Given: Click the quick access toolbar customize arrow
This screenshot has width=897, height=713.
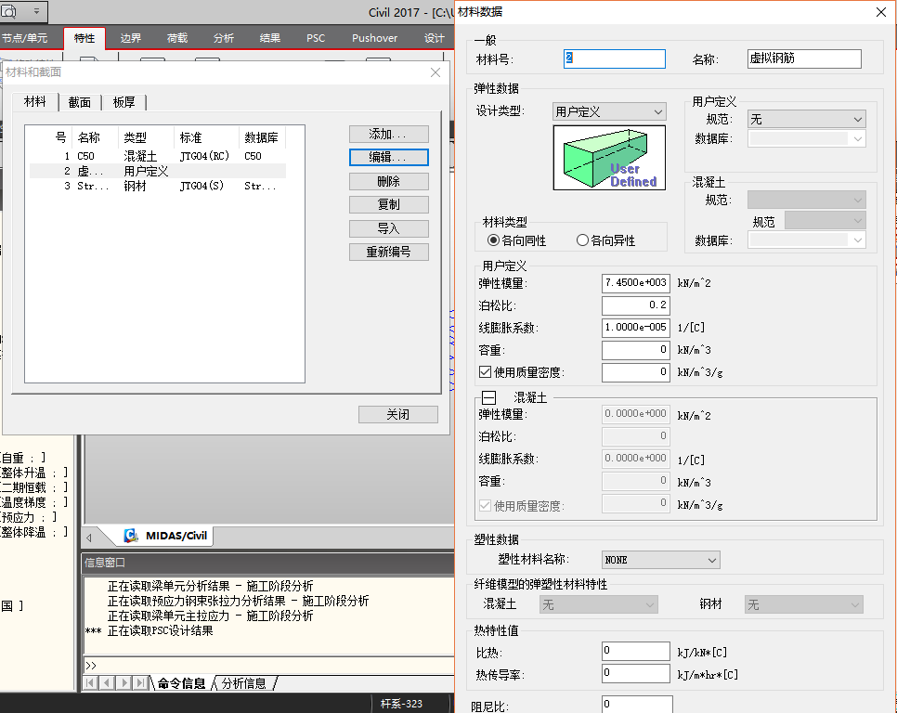Looking at the screenshot, I should (x=37, y=11).
